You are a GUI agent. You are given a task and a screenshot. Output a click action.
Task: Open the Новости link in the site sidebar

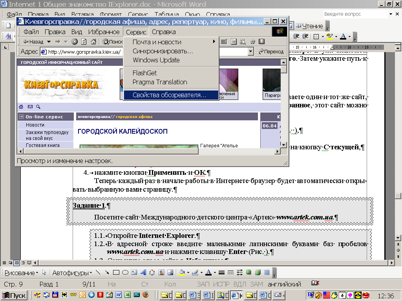coord(35,125)
